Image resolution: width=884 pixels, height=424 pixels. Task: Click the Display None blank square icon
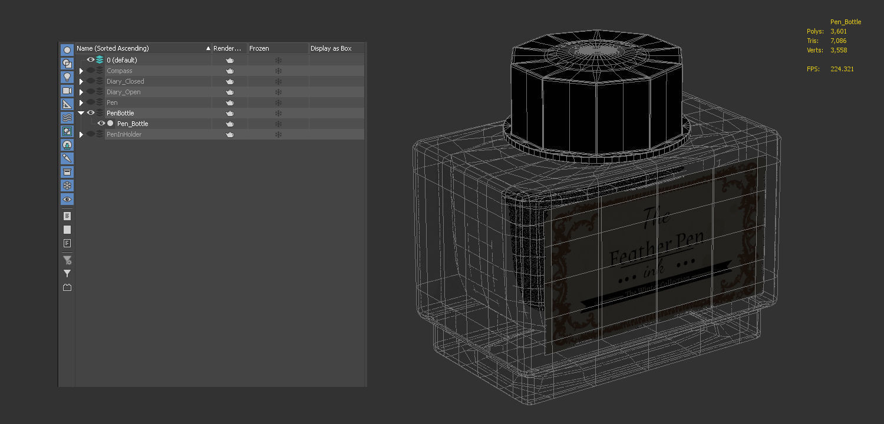[x=67, y=230]
